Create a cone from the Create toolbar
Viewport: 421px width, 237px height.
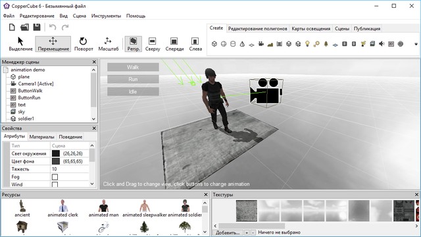(x=242, y=44)
